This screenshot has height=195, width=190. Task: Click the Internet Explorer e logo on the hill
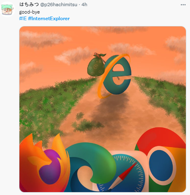pos(117,75)
